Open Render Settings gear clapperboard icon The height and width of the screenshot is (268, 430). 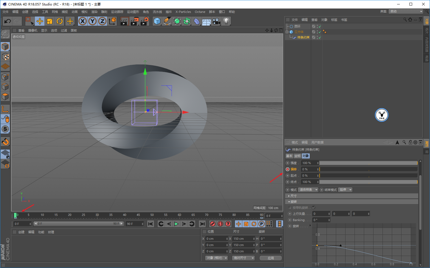[145, 21]
